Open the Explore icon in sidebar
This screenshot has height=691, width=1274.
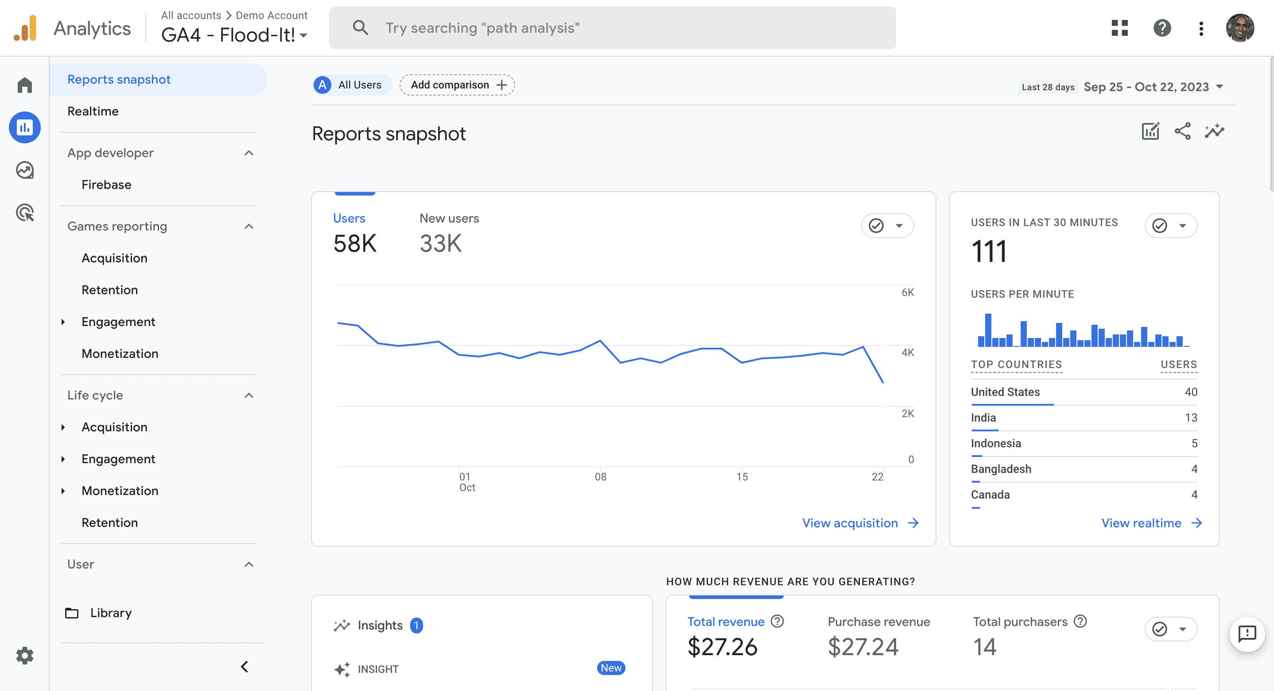point(24,170)
